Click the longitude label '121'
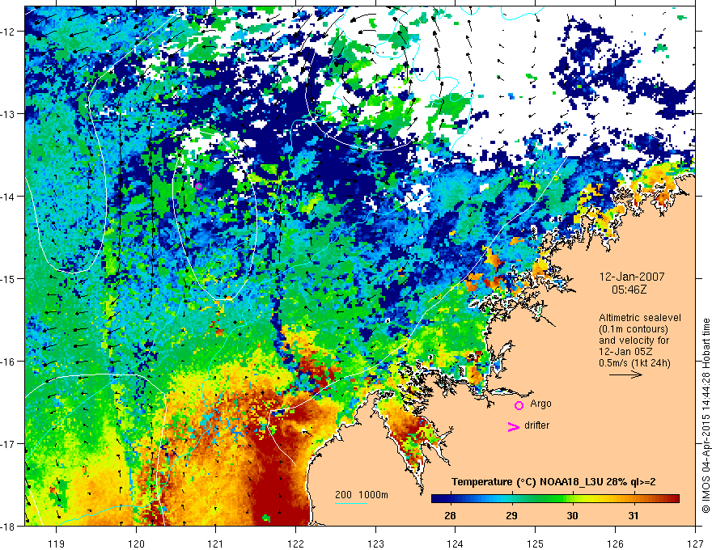Screen dimensions: 712x550 point(216,544)
